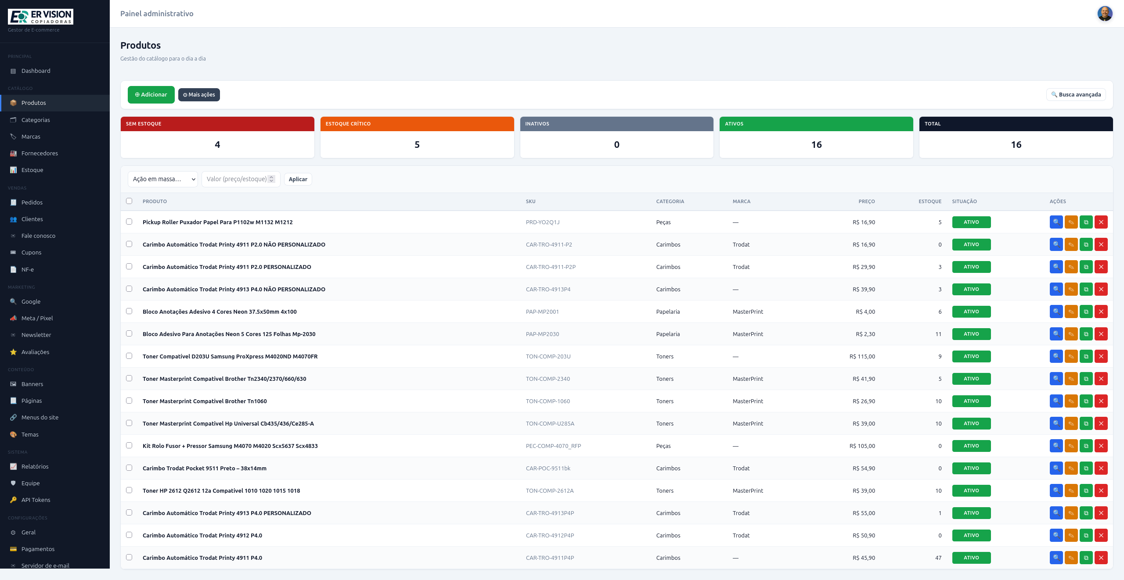Image resolution: width=1124 pixels, height=580 pixels.
Task: View the Carimbo Trodat Pocket 9511 product
Action: click(1056, 468)
